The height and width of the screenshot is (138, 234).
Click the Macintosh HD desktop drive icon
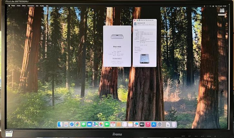222,11
